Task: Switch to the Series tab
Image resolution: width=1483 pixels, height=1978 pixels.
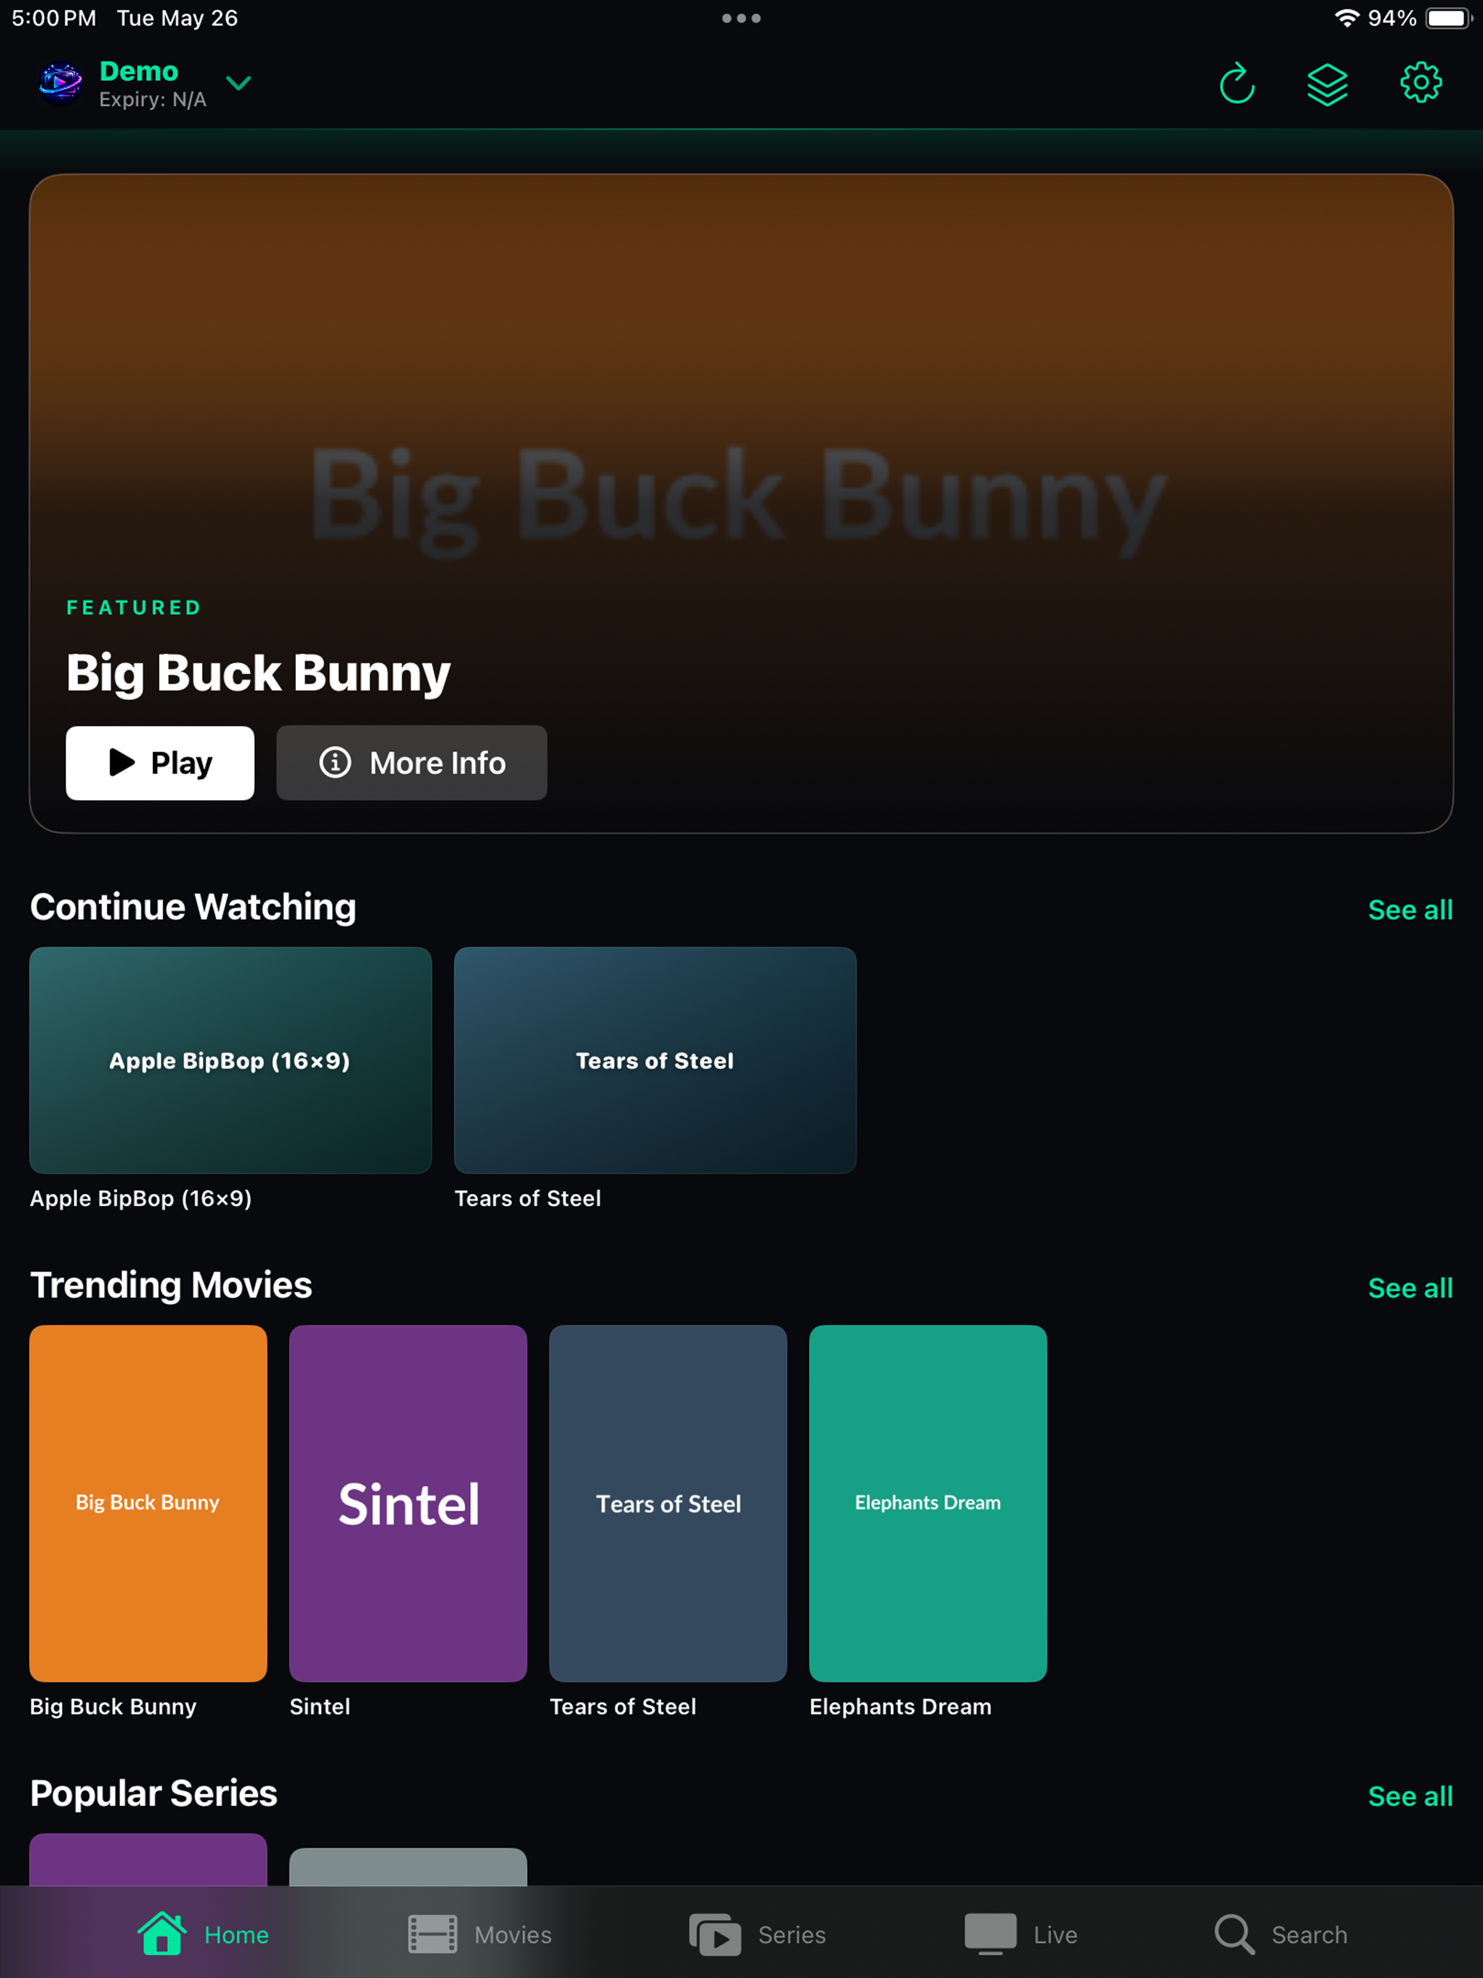Action: [757, 1934]
